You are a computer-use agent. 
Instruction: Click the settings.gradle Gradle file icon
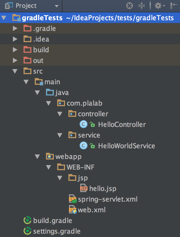(27, 231)
